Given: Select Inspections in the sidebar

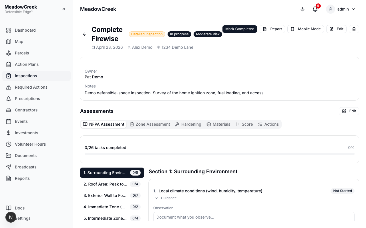Looking at the screenshot, I should 36,76.
